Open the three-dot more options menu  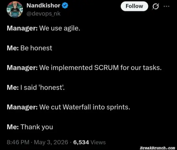(166, 6)
